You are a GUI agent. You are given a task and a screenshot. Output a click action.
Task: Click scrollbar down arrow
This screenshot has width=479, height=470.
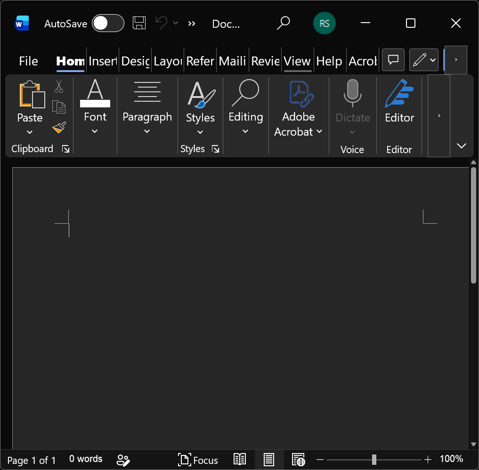[x=473, y=445]
